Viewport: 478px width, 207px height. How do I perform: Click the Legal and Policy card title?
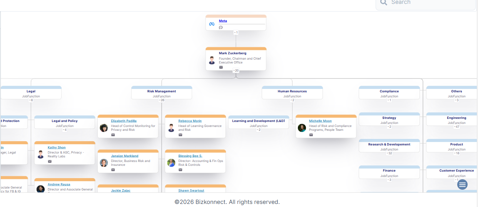coord(65,121)
